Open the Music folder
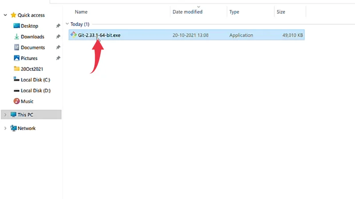355x199 pixels. [27, 101]
